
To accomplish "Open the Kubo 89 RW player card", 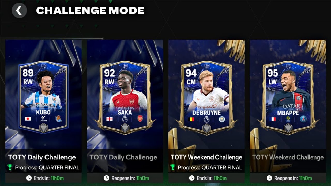I will (x=43, y=97).
